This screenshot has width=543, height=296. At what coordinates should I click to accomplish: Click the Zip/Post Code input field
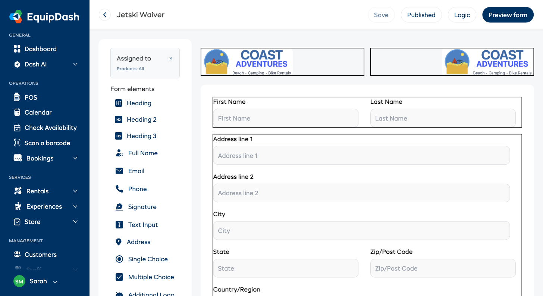443,268
